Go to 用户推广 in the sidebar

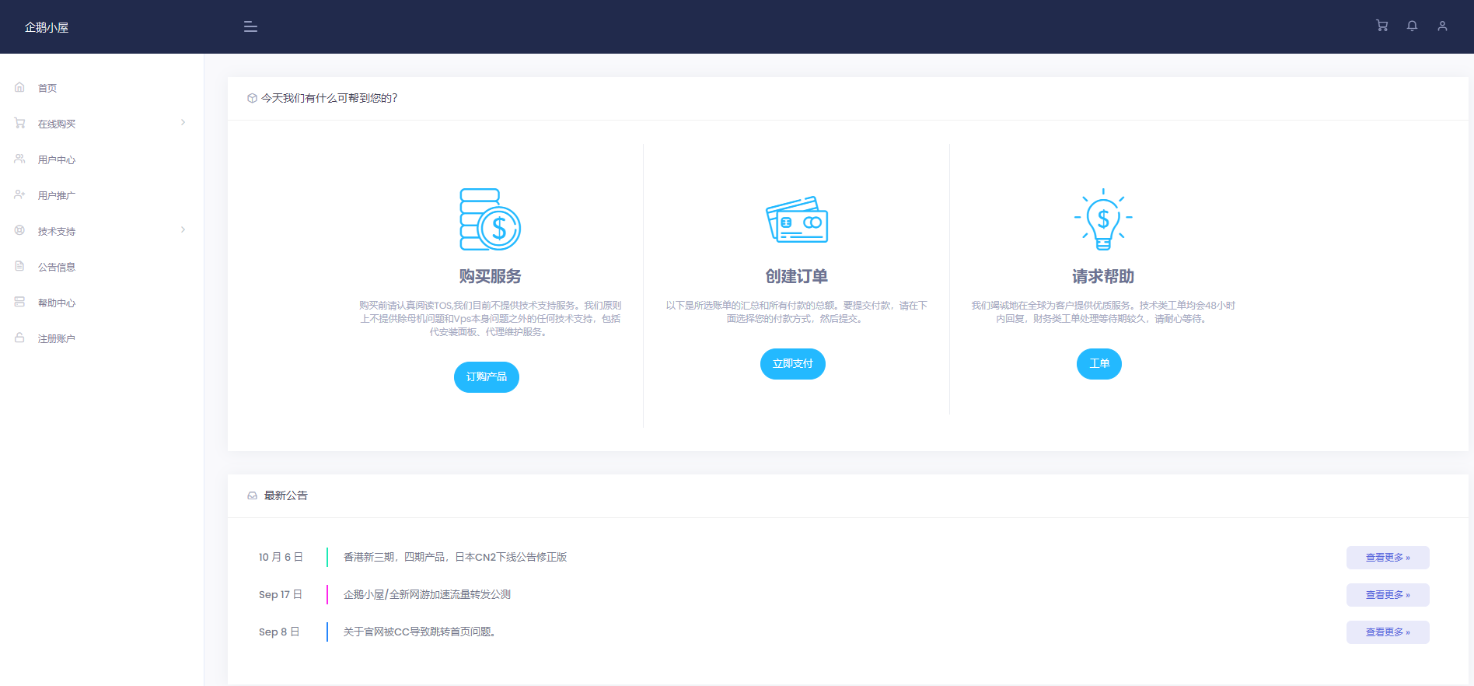57,196
